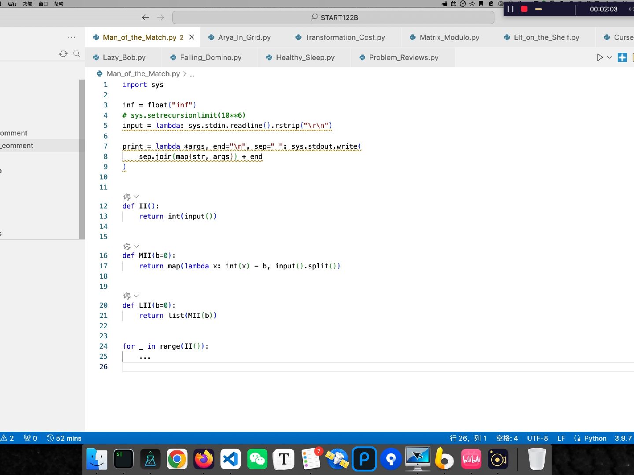
Task: Open the bilibili app from the dock
Action: click(x=471, y=459)
